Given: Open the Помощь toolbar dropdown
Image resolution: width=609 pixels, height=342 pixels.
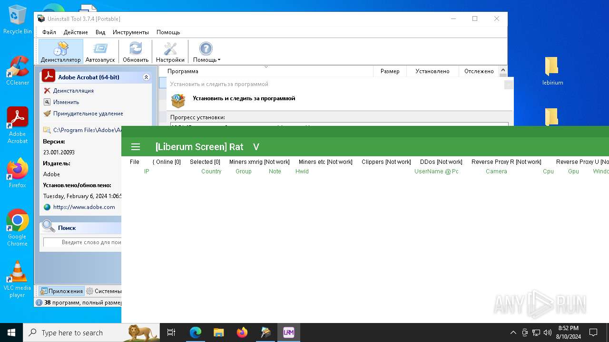Looking at the screenshot, I should (x=206, y=52).
